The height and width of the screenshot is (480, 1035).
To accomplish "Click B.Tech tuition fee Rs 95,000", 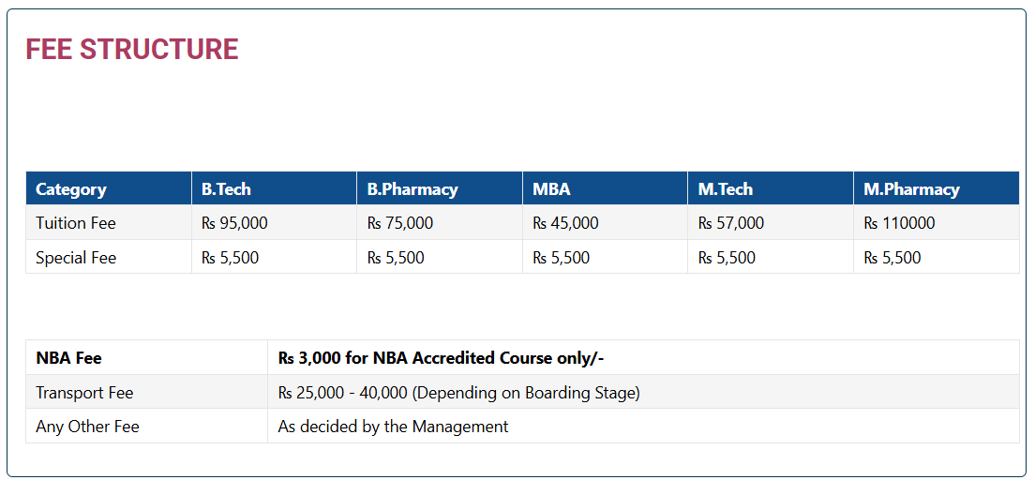I will click(x=234, y=223).
